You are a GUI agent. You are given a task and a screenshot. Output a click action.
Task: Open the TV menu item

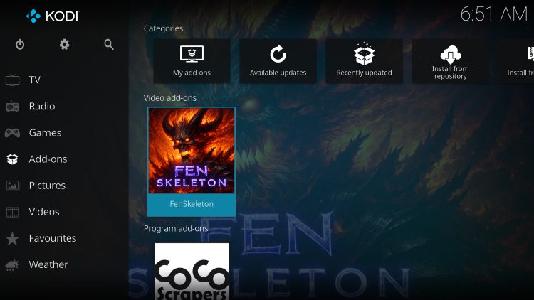[35, 80]
